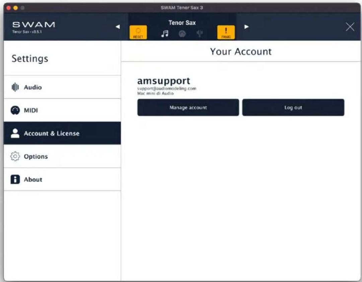Select Account & License section
This screenshot has width=362, height=282.
pos(62,133)
